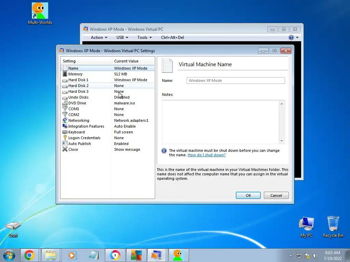Open Windows Explorer folder from taskbar
This screenshot has width=350, height=262.
[51, 255]
